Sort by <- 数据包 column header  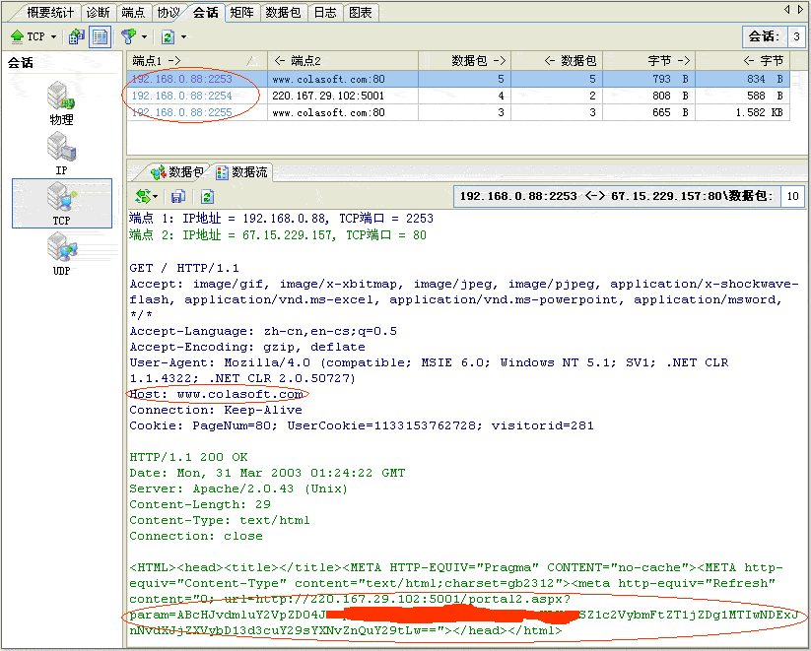(557, 61)
